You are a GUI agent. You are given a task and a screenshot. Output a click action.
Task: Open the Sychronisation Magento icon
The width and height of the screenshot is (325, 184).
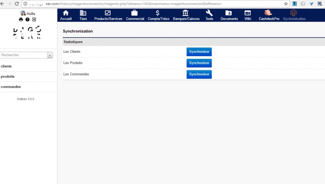[293, 13]
